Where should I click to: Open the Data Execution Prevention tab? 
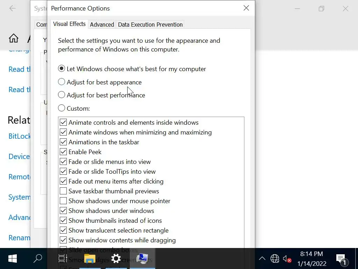150,25
